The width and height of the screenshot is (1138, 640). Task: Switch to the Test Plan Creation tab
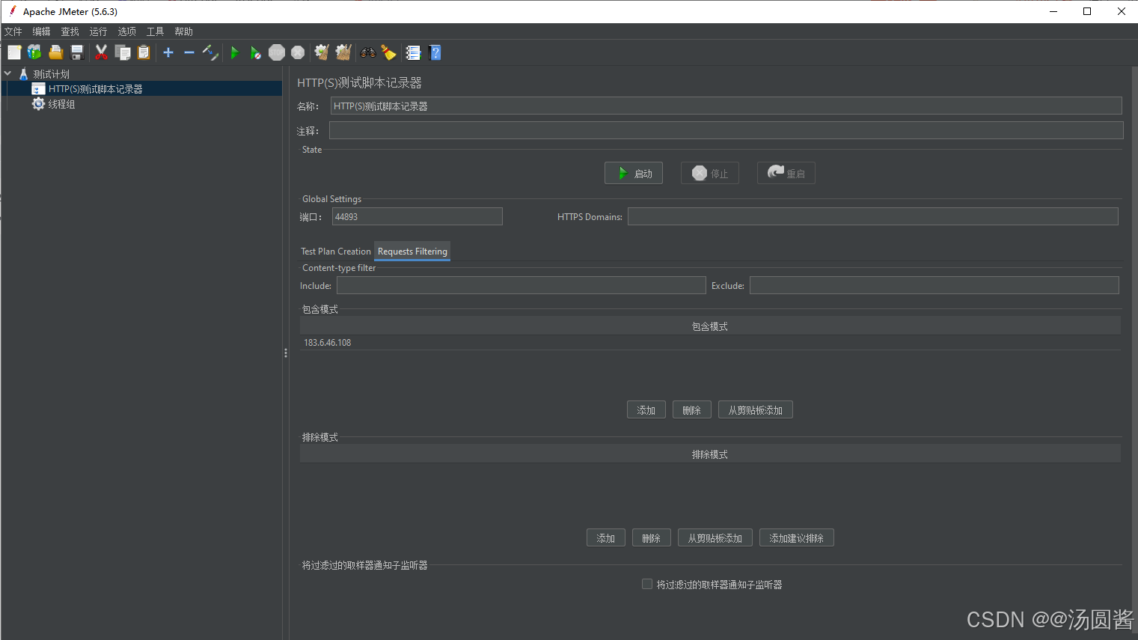click(x=335, y=252)
